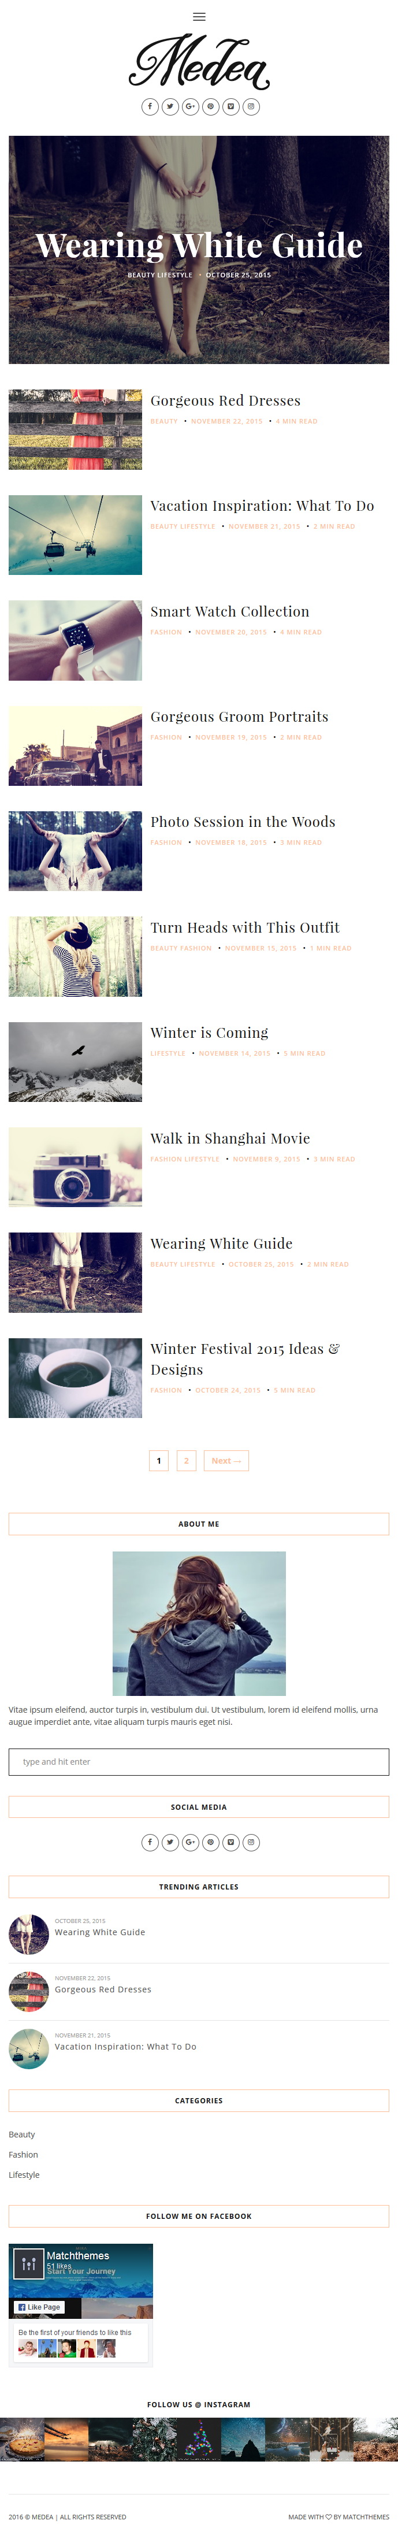Open trending article Vacation Inspiration: What To Do

[125, 2046]
